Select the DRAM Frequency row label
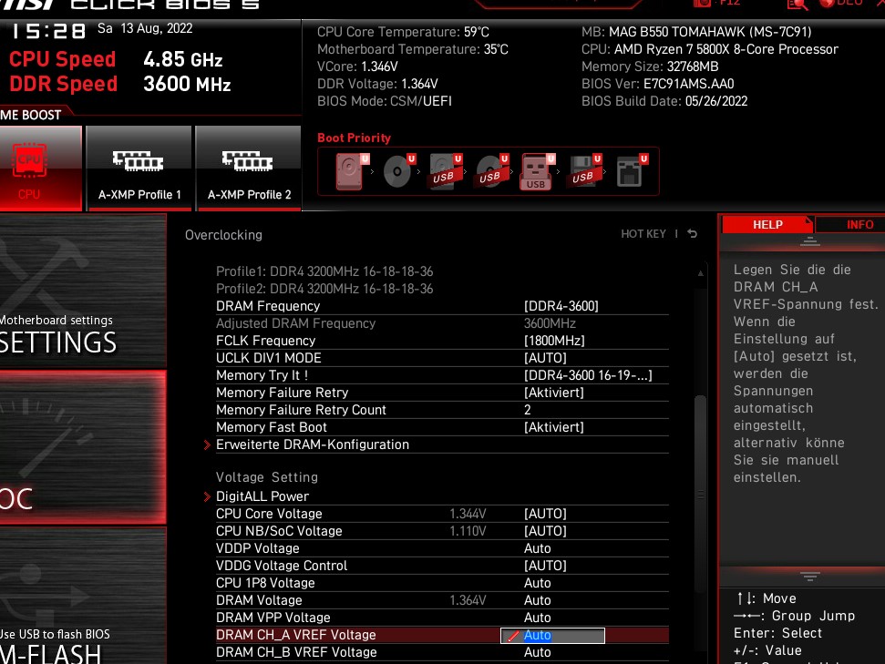This screenshot has height=664, width=885. (x=268, y=306)
